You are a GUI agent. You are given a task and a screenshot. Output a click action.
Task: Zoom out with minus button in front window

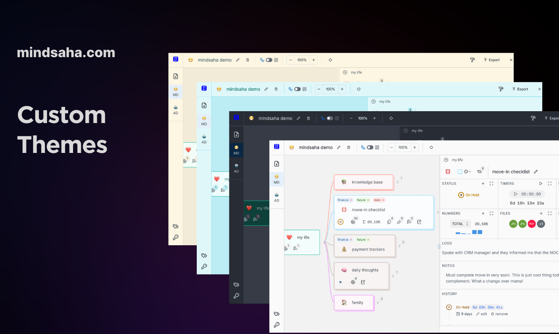click(x=391, y=147)
